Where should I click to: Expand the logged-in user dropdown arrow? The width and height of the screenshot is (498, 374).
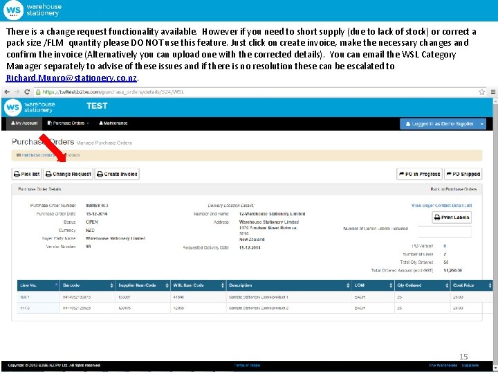tap(482, 124)
